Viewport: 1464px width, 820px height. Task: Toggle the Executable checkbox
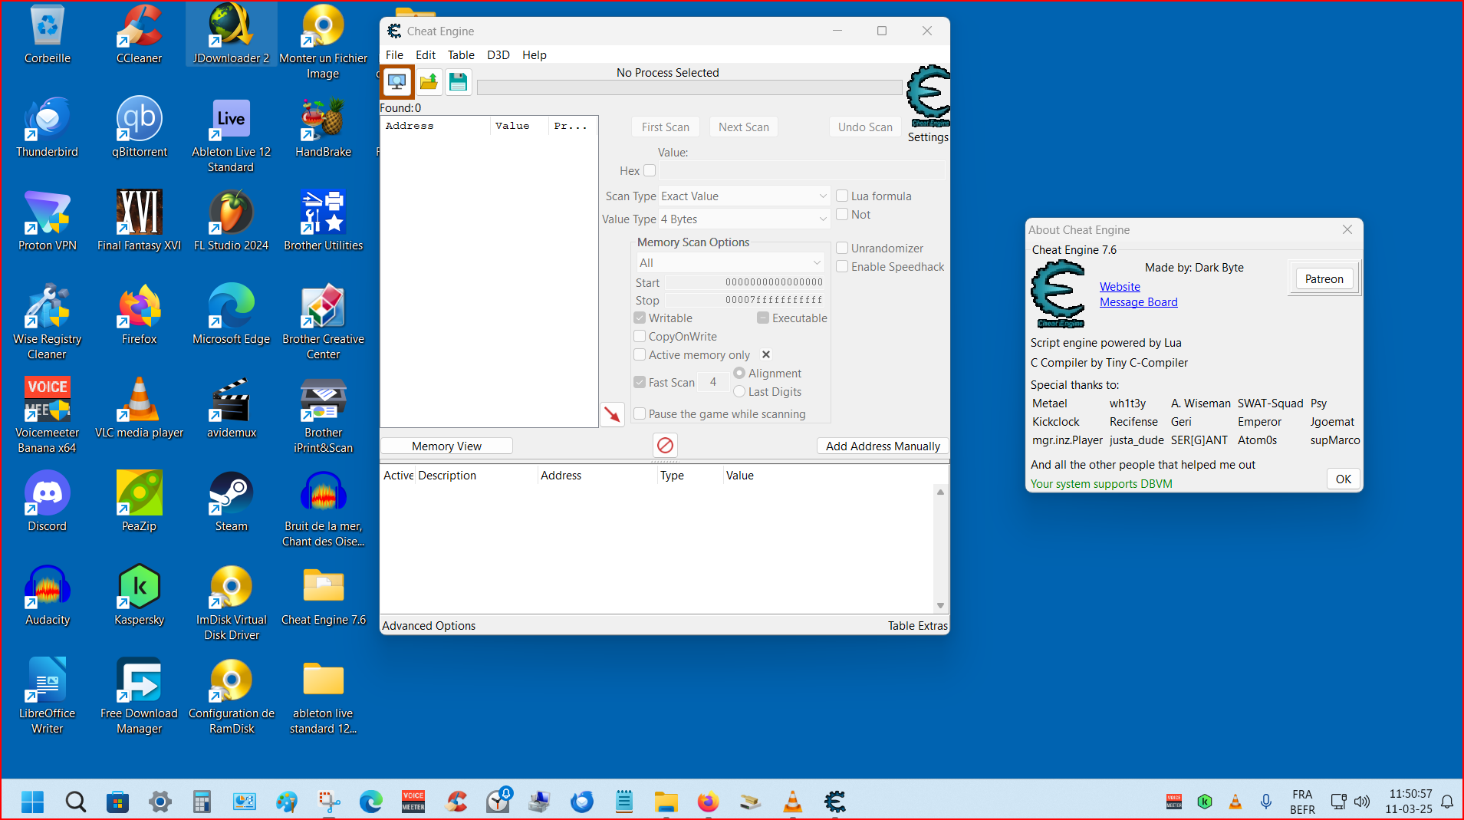pos(763,318)
